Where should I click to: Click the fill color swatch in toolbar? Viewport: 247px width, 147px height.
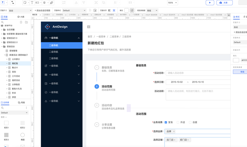click(x=127, y=10)
